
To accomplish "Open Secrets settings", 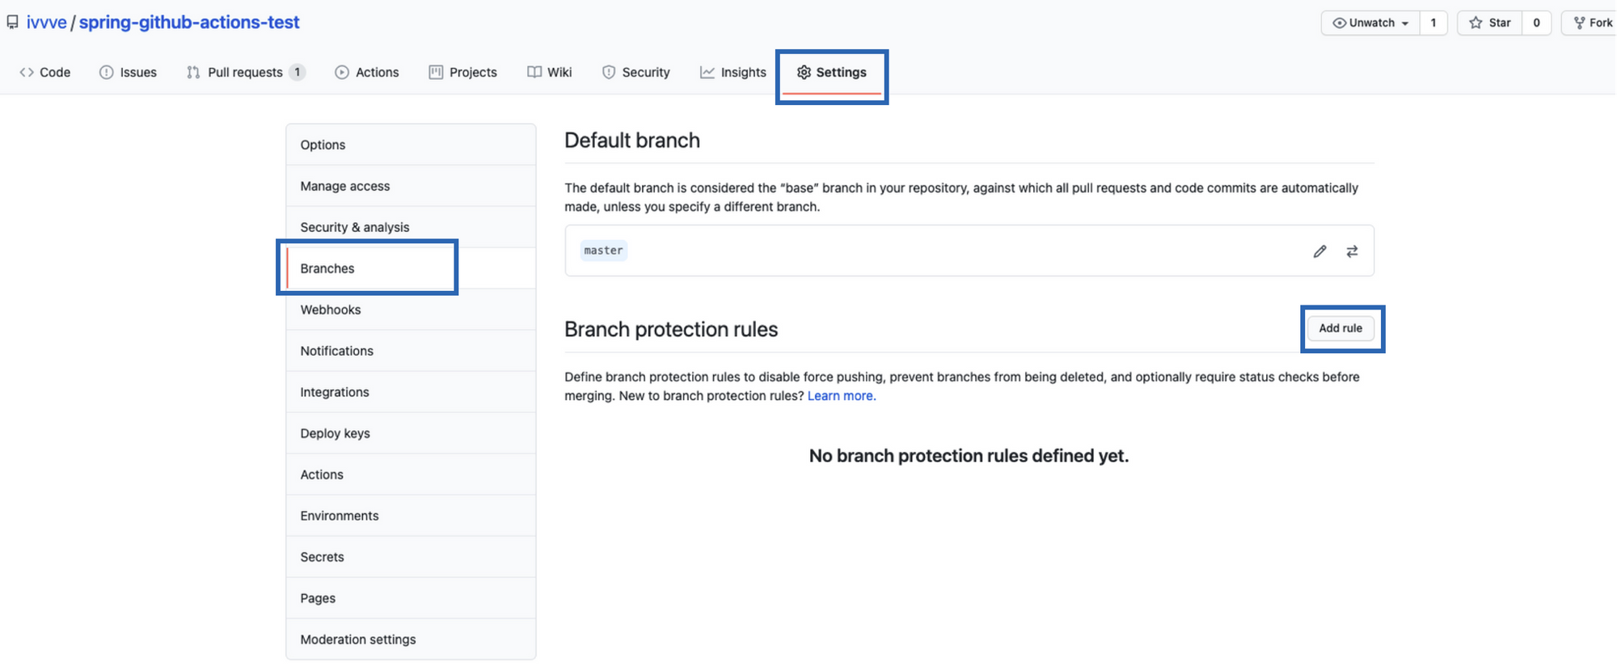I will point(411,557).
